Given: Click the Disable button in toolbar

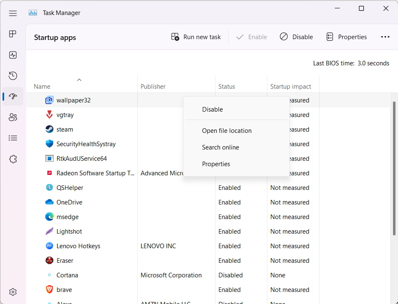Looking at the screenshot, I should (x=296, y=37).
